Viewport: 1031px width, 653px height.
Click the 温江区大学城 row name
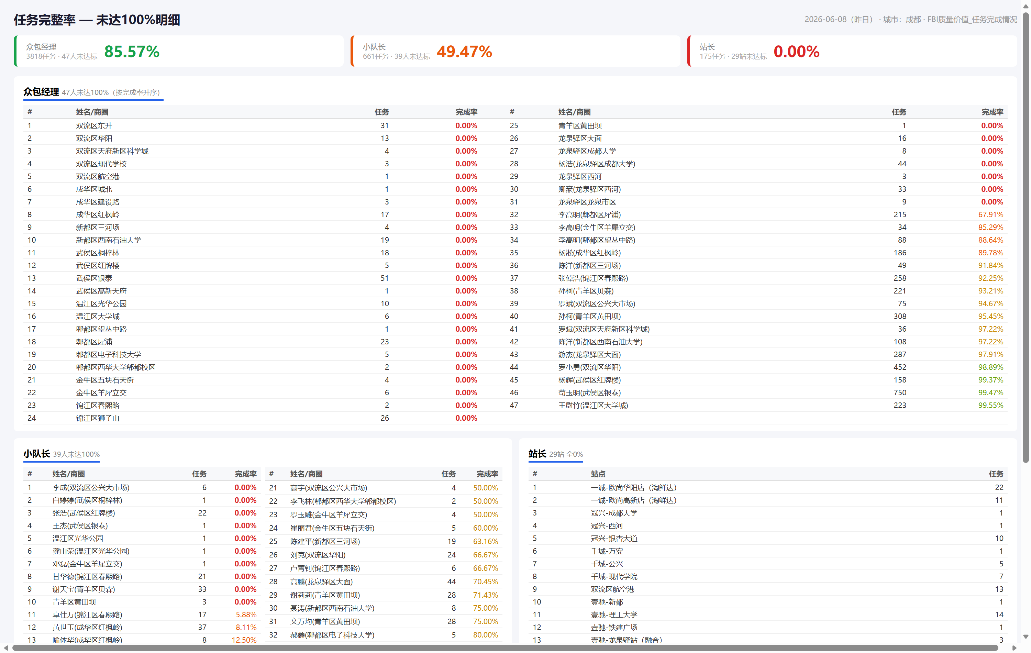pos(98,317)
